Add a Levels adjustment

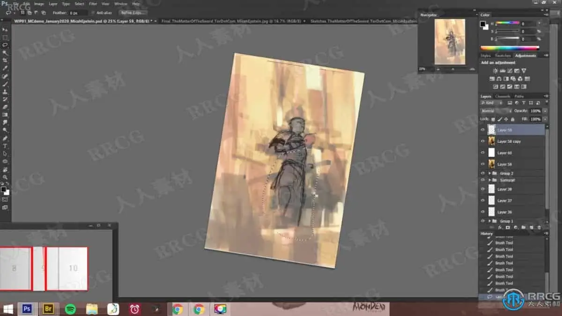coord(503,71)
